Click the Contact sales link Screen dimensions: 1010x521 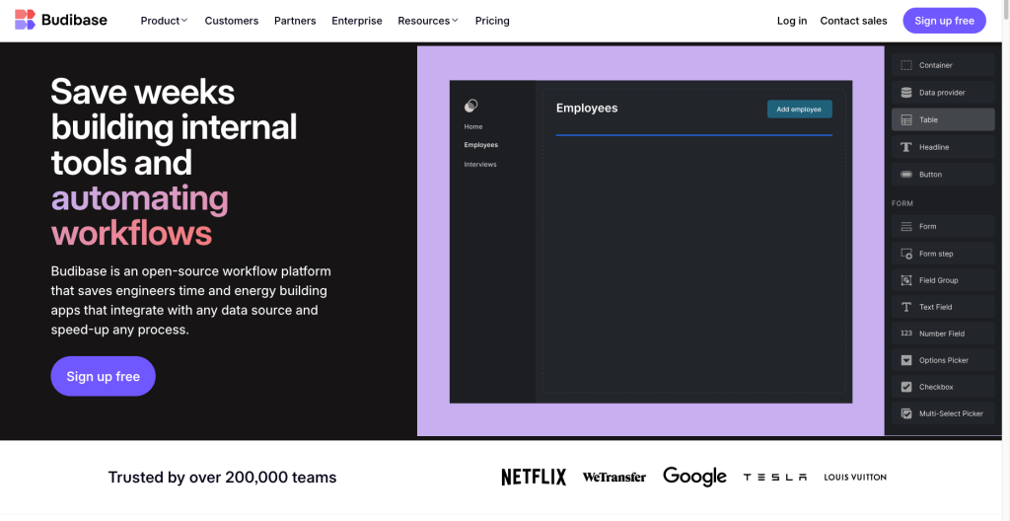tap(853, 21)
